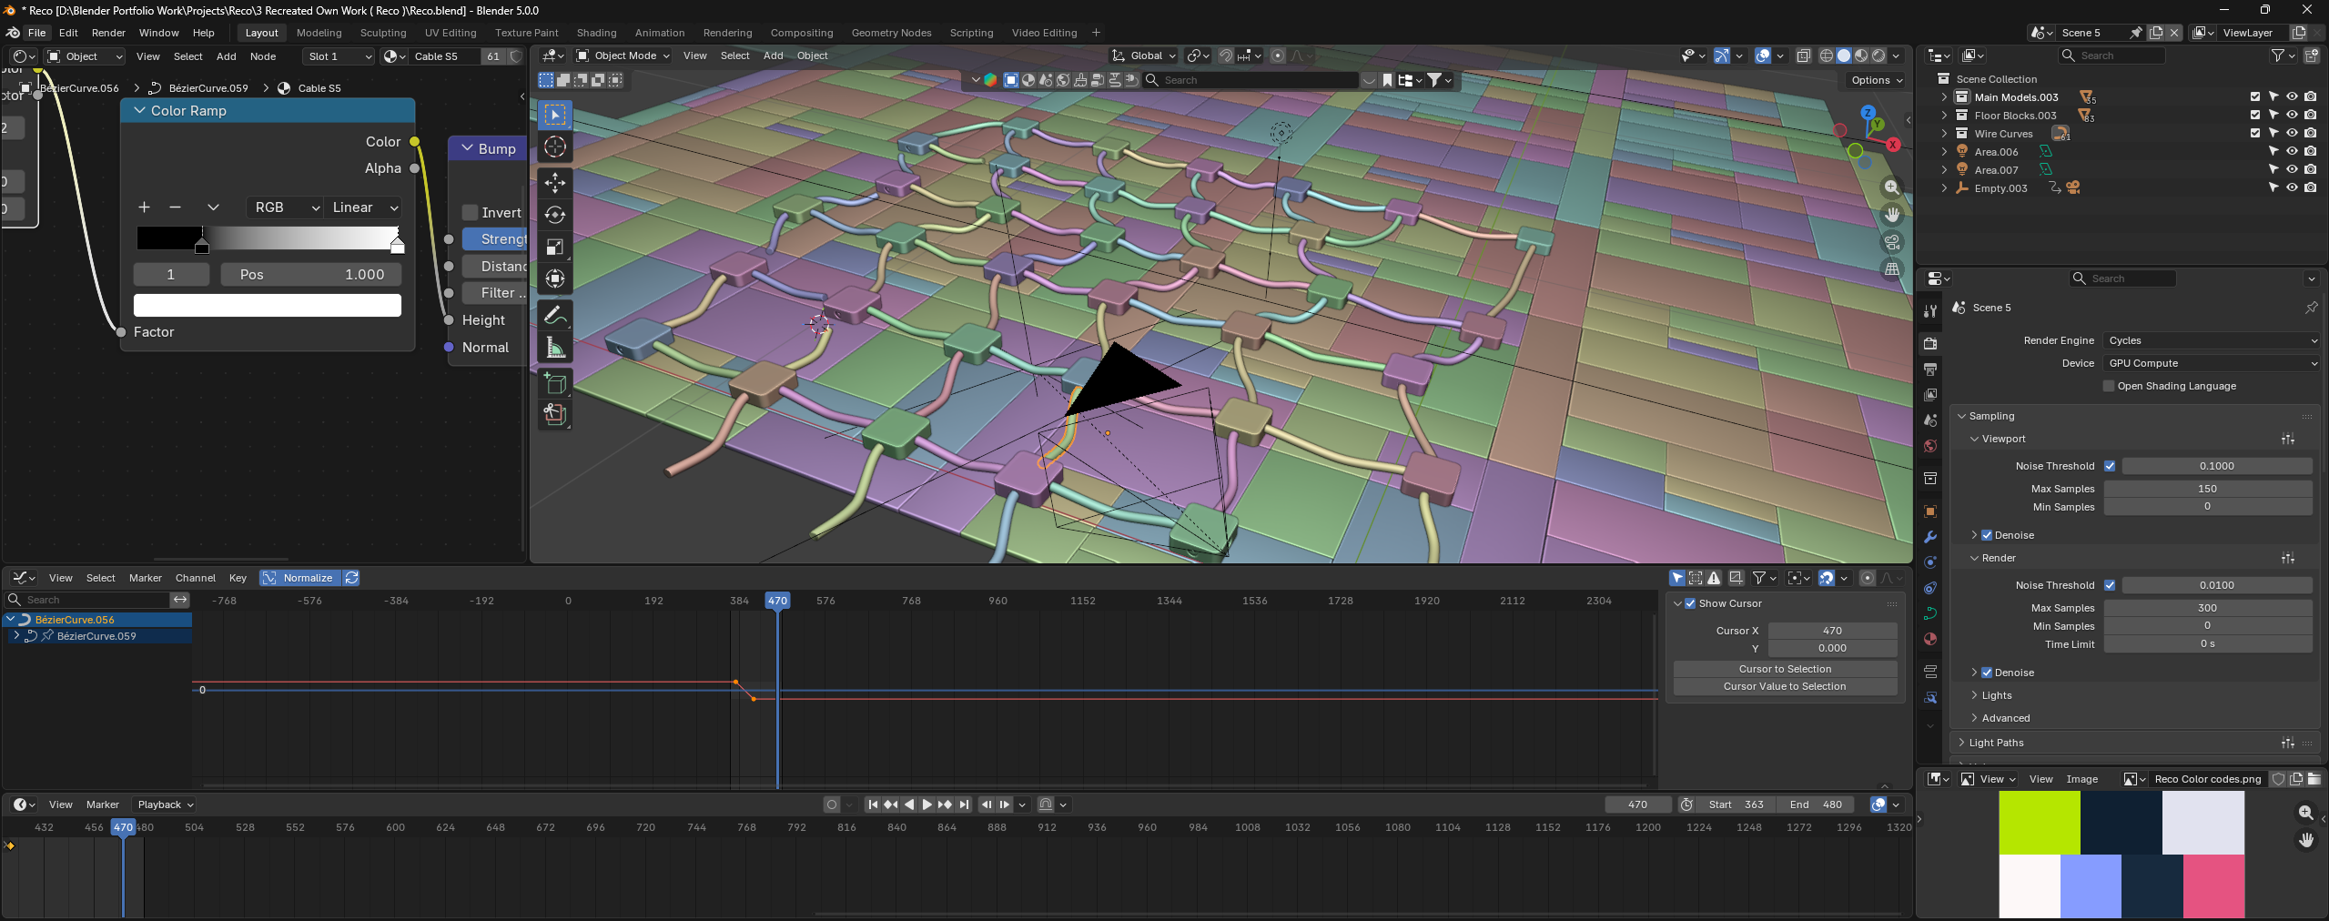This screenshot has height=921, width=2329.
Task: Select the Rotate tool in viewport toolbar
Action: point(555,215)
